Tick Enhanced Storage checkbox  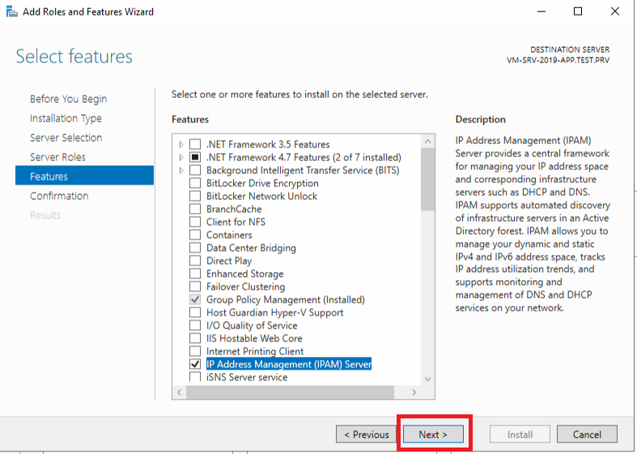(x=195, y=274)
